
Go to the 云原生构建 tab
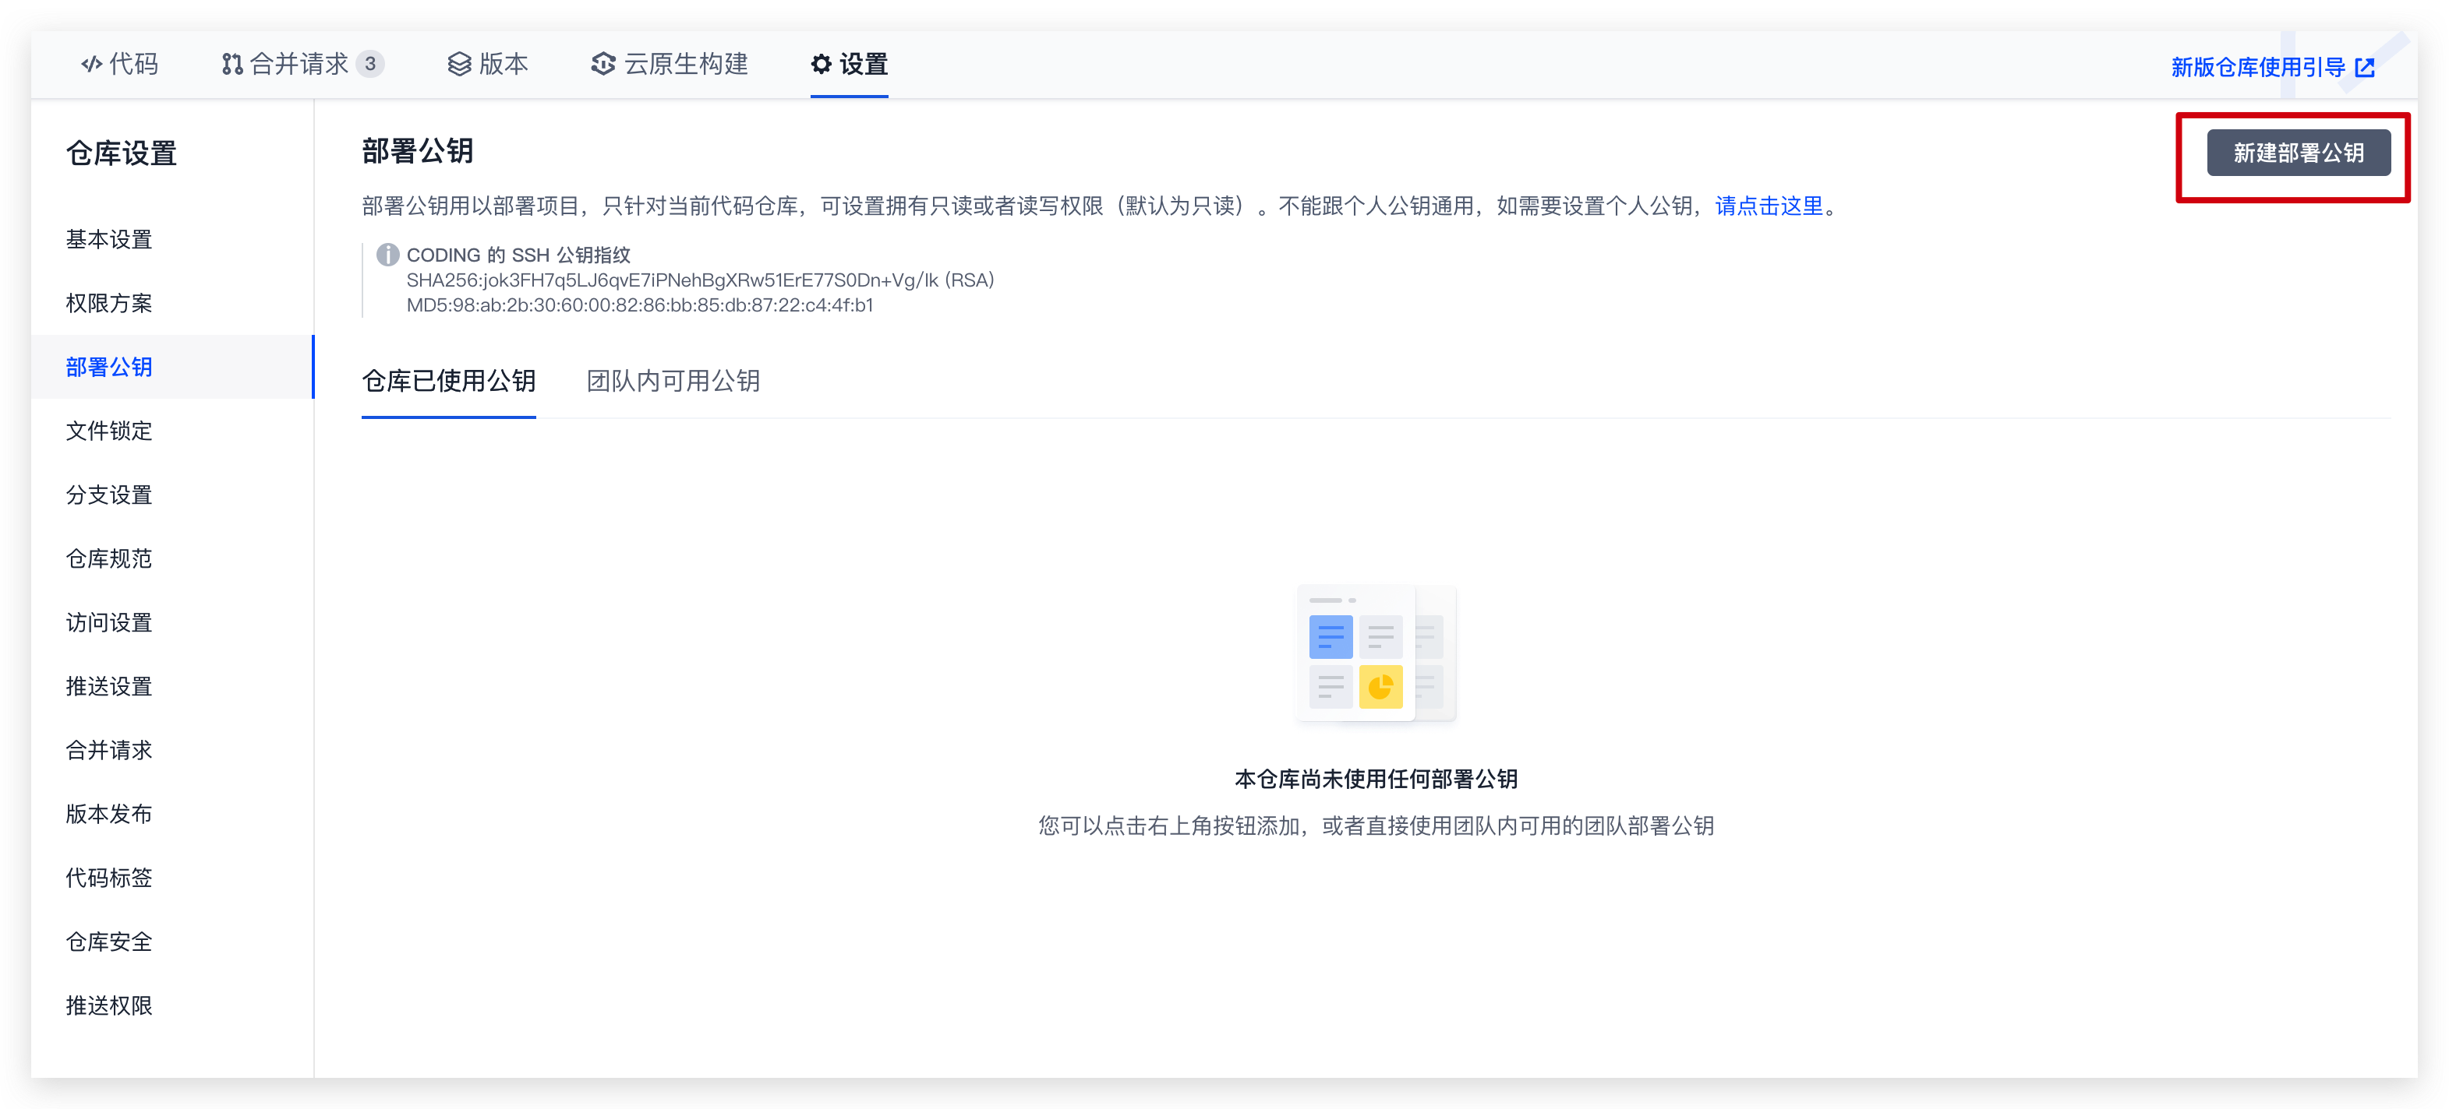point(670,64)
